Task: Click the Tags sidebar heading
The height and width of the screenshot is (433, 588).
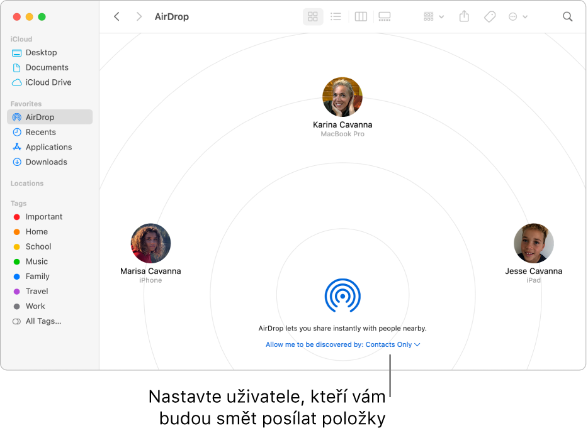Action: (18, 203)
